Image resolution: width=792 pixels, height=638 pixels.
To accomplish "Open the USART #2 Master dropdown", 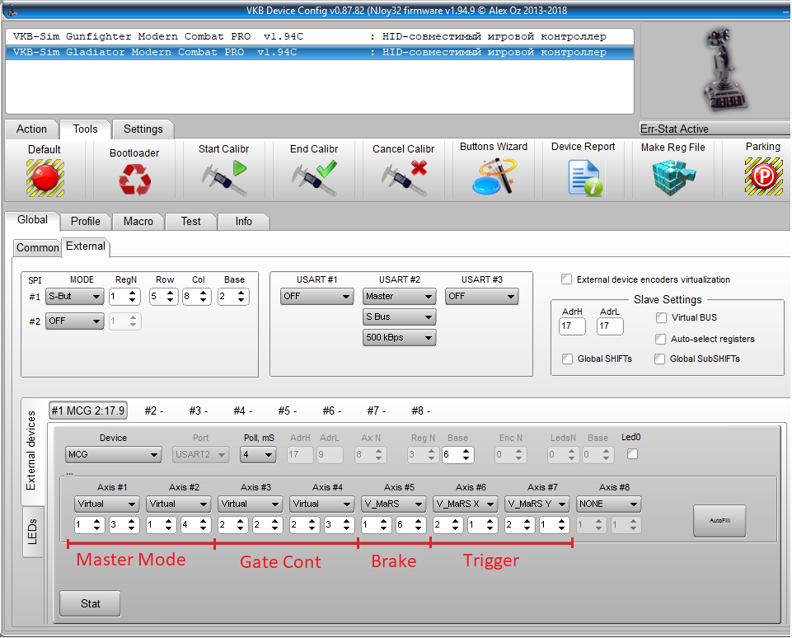I will (x=399, y=296).
